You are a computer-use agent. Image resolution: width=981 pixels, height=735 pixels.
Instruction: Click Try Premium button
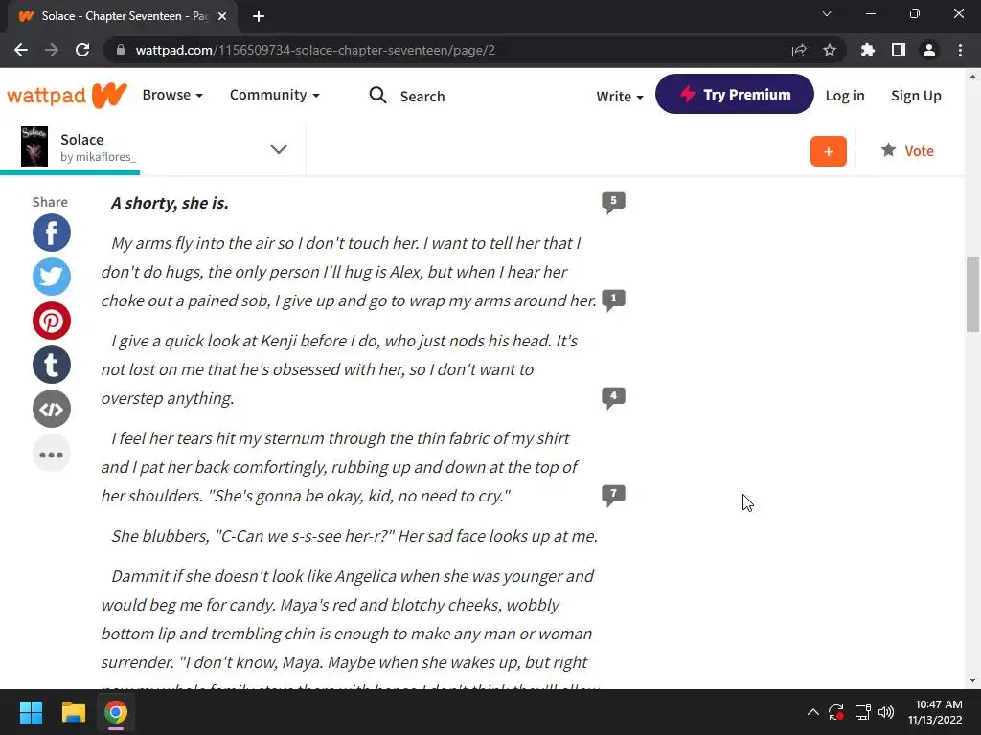tap(735, 94)
